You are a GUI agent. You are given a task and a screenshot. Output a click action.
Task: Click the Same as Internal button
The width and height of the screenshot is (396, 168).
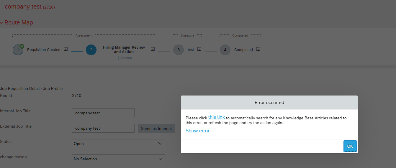[x=156, y=129]
